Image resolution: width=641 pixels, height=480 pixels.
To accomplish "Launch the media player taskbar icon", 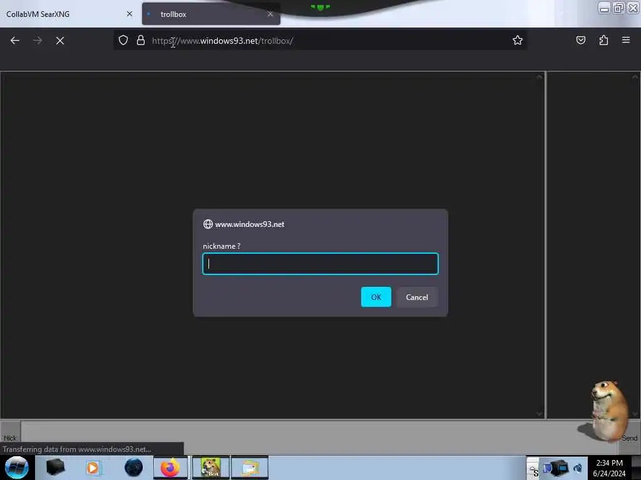I will (93, 467).
